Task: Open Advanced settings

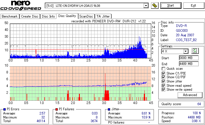Action: tap(190, 95)
